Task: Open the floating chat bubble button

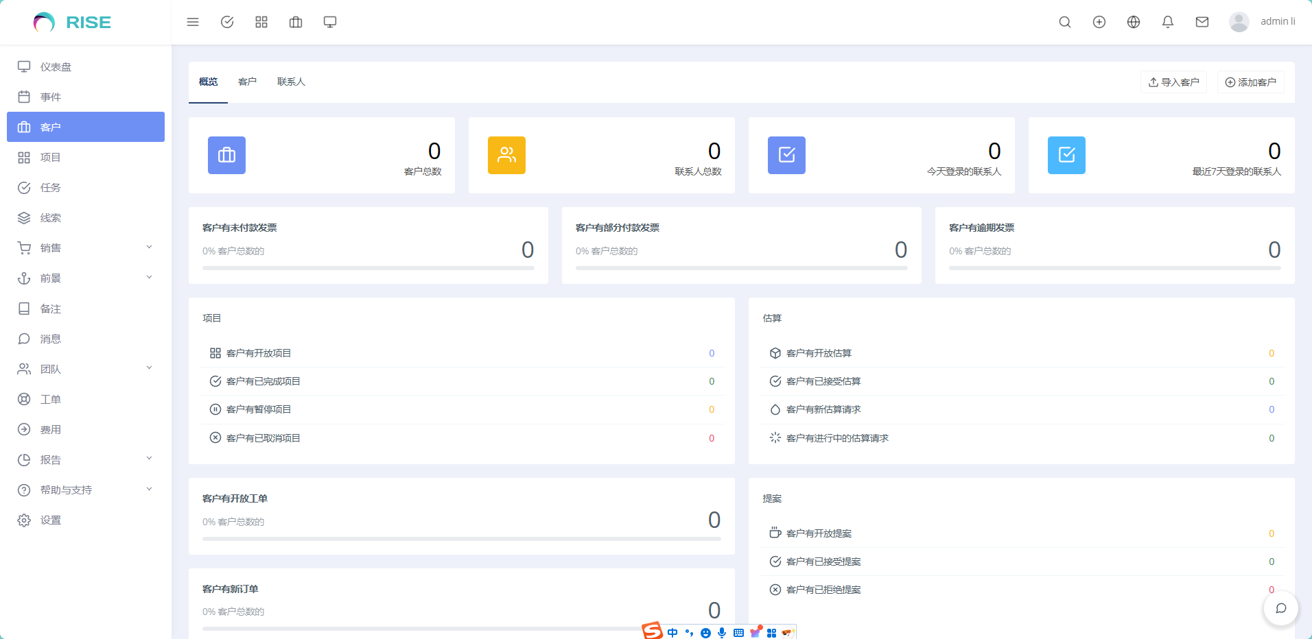Action: pyautogui.click(x=1280, y=608)
